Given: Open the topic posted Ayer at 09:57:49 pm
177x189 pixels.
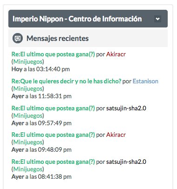Looking at the screenshot, I should point(53,108).
